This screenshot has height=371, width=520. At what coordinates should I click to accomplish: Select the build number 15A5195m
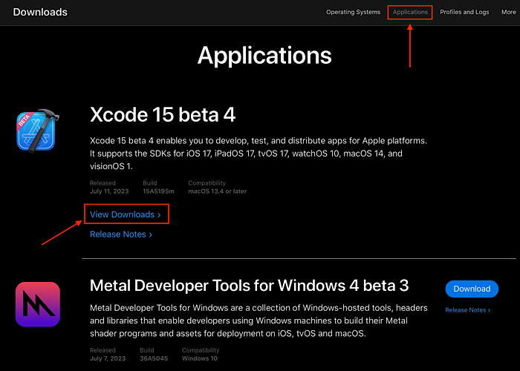(158, 191)
